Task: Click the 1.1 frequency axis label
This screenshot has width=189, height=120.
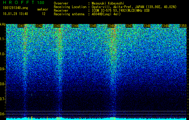Action: tap(3, 39)
